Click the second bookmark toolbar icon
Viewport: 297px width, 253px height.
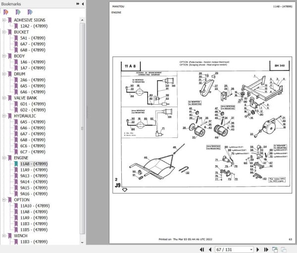click(x=18, y=12)
